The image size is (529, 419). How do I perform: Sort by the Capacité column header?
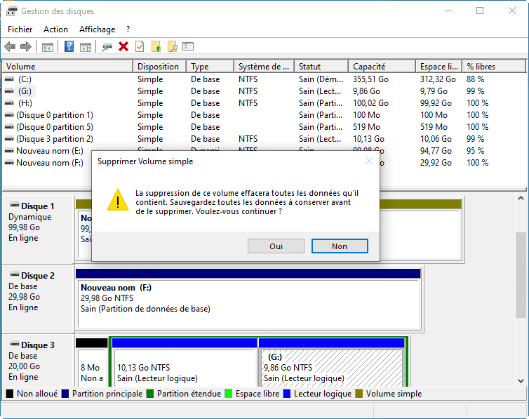click(382, 67)
